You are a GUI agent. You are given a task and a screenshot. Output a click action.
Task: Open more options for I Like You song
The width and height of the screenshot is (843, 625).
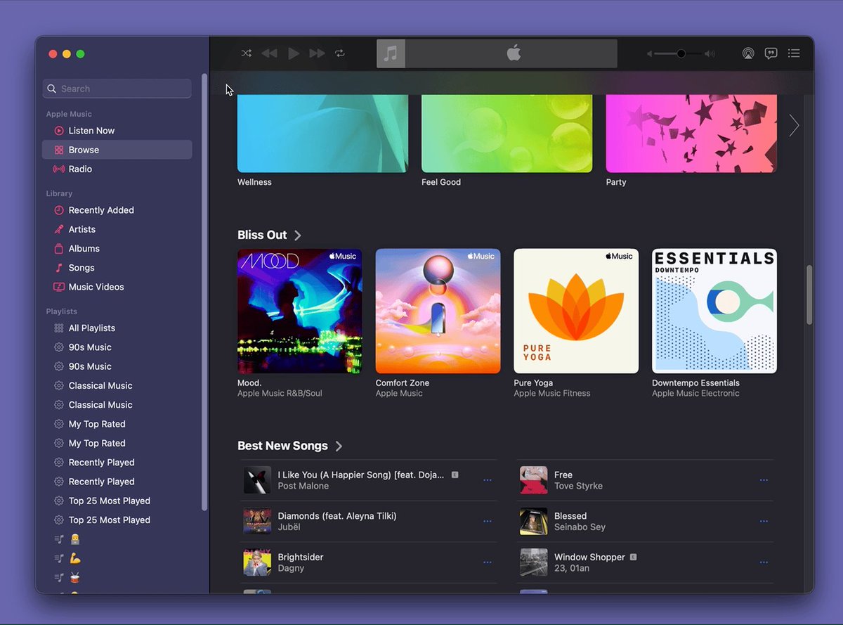click(x=488, y=480)
